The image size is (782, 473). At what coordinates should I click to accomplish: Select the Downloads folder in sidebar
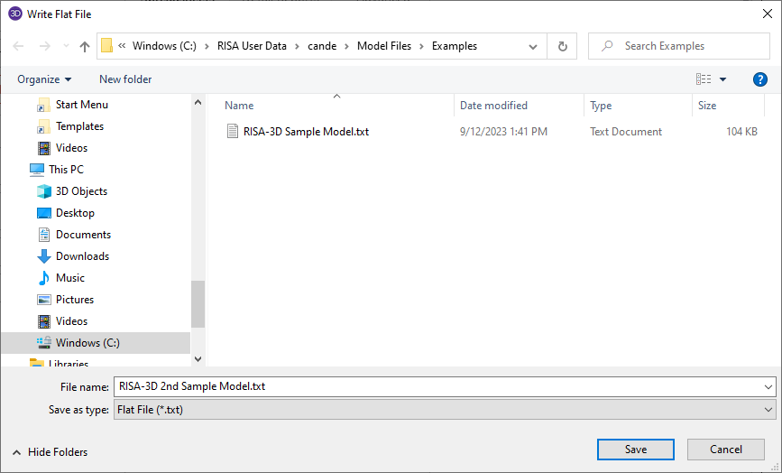coord(82,256)
